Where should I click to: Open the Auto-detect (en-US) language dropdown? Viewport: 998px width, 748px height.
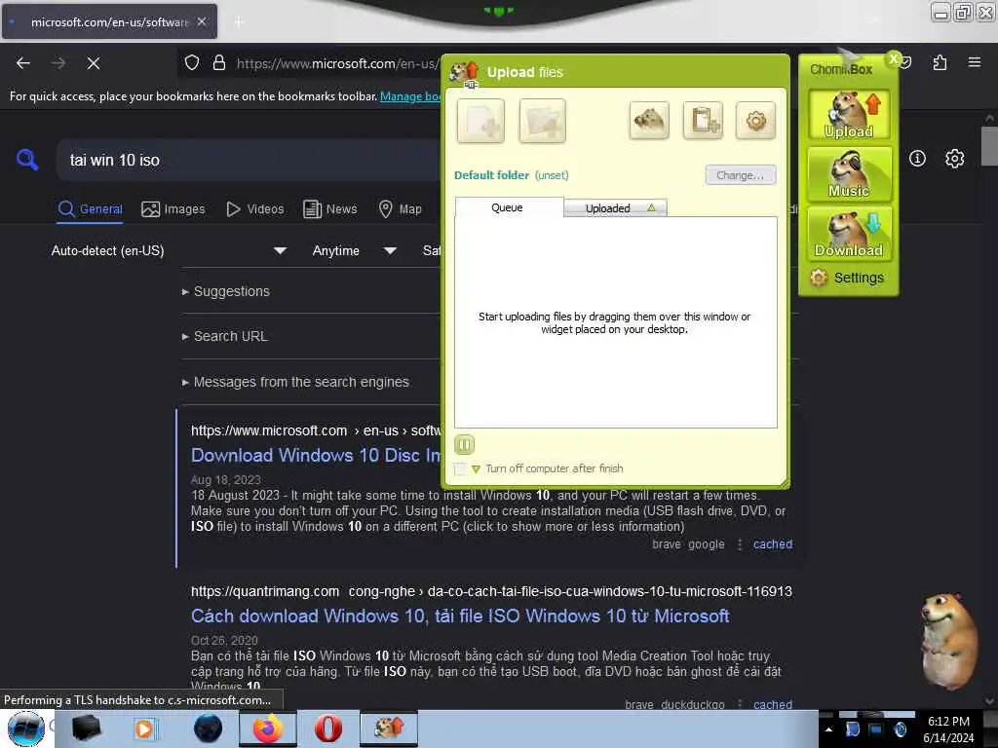click(x=169, y=250)
